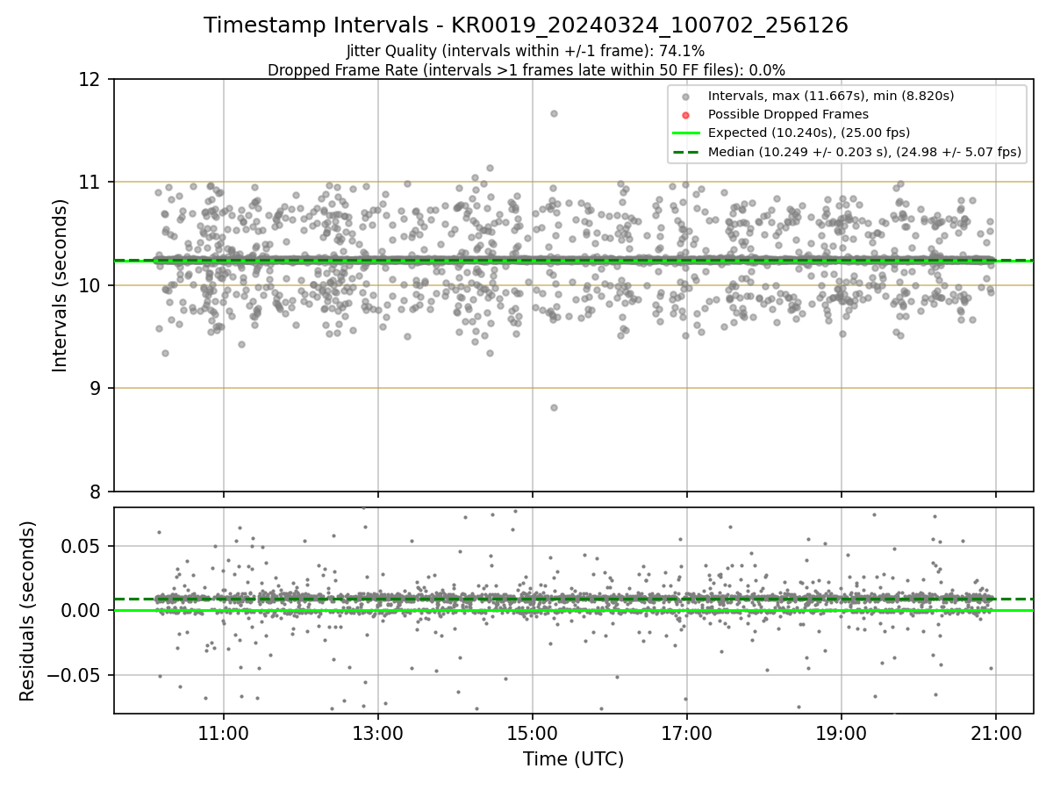Click the 13:00 x-axis tick label
This screenshot has height=790, width=1053.
coord(378,735)
